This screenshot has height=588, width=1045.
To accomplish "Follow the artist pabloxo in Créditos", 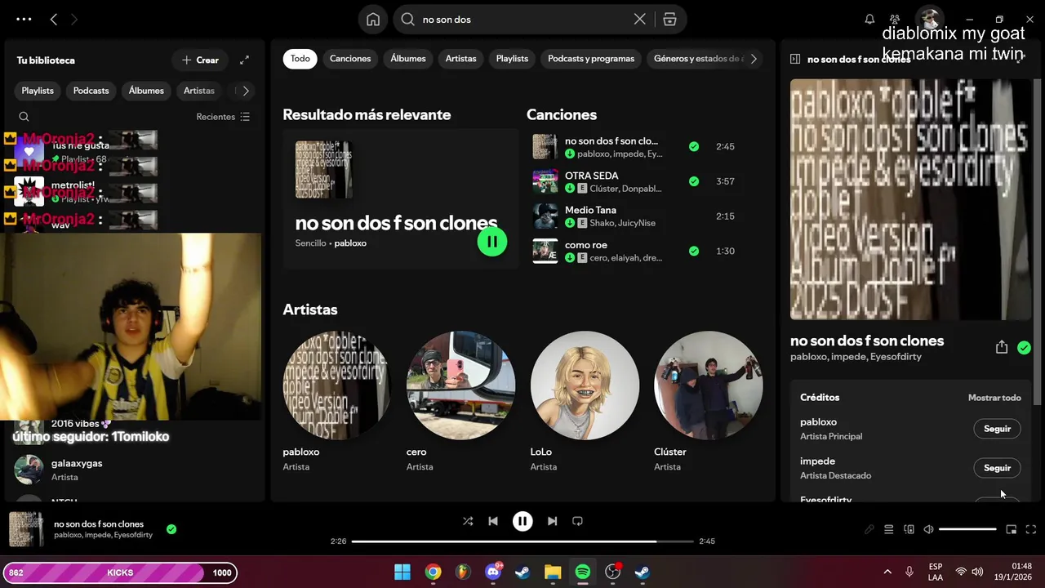I will [x=997, y=429].
